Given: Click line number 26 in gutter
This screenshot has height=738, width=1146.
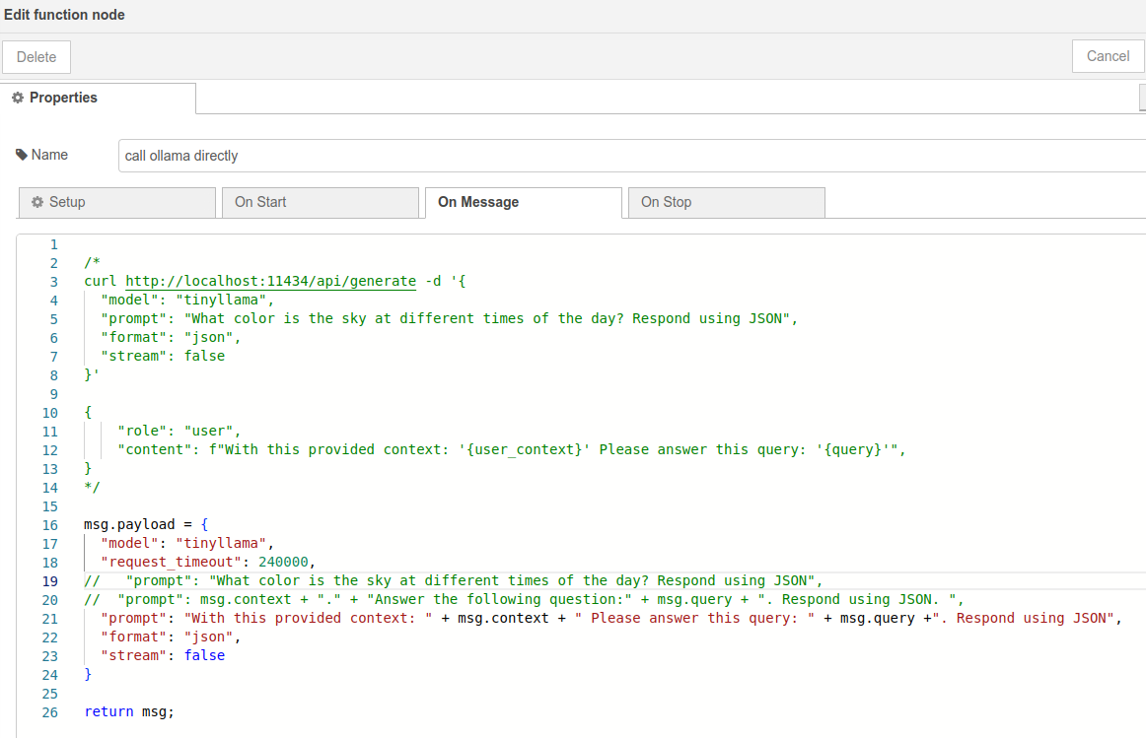Looking at the screenshot, I should coord(49,712).
